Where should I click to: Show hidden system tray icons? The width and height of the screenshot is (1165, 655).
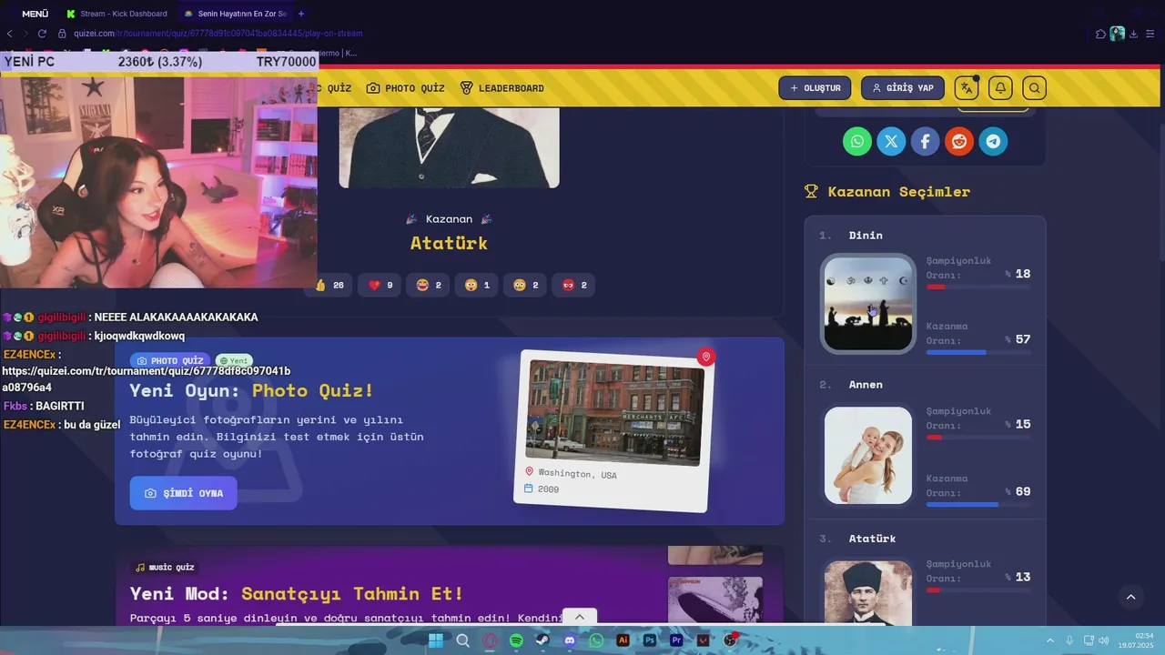click(x=1049, y=640)
